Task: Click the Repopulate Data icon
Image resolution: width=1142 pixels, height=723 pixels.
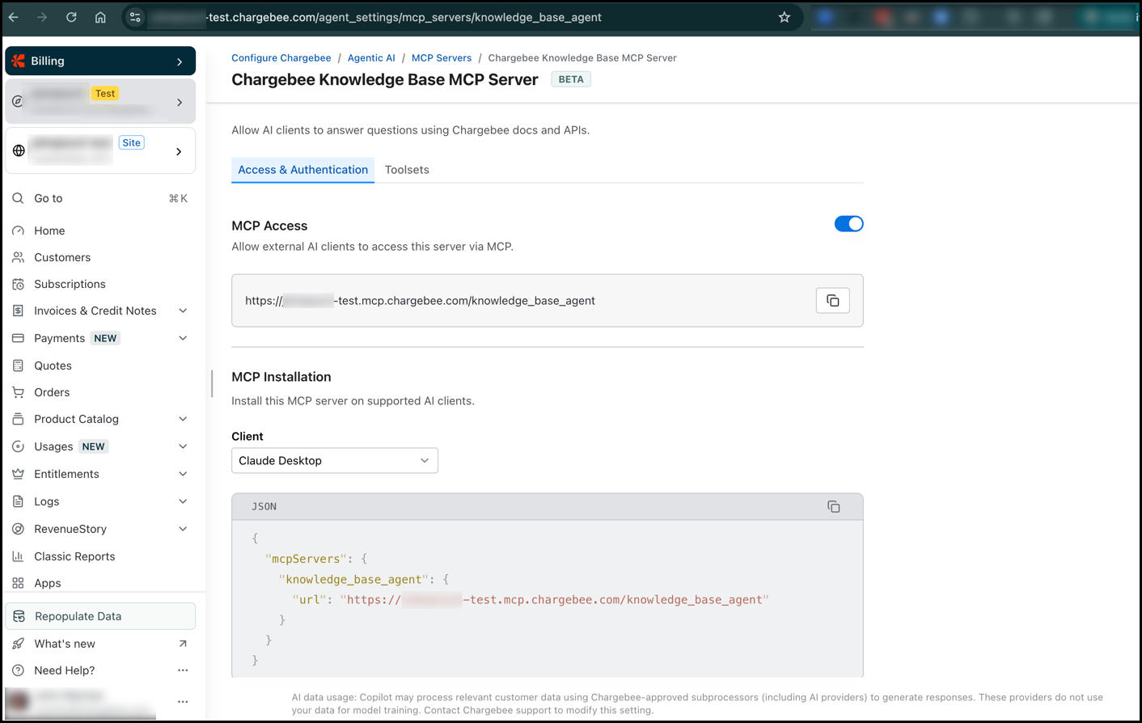Action: point(19,616)
